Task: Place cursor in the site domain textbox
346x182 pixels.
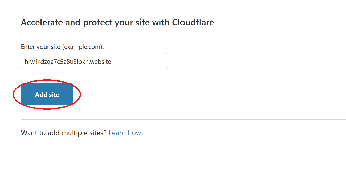Action: [94, 61]
